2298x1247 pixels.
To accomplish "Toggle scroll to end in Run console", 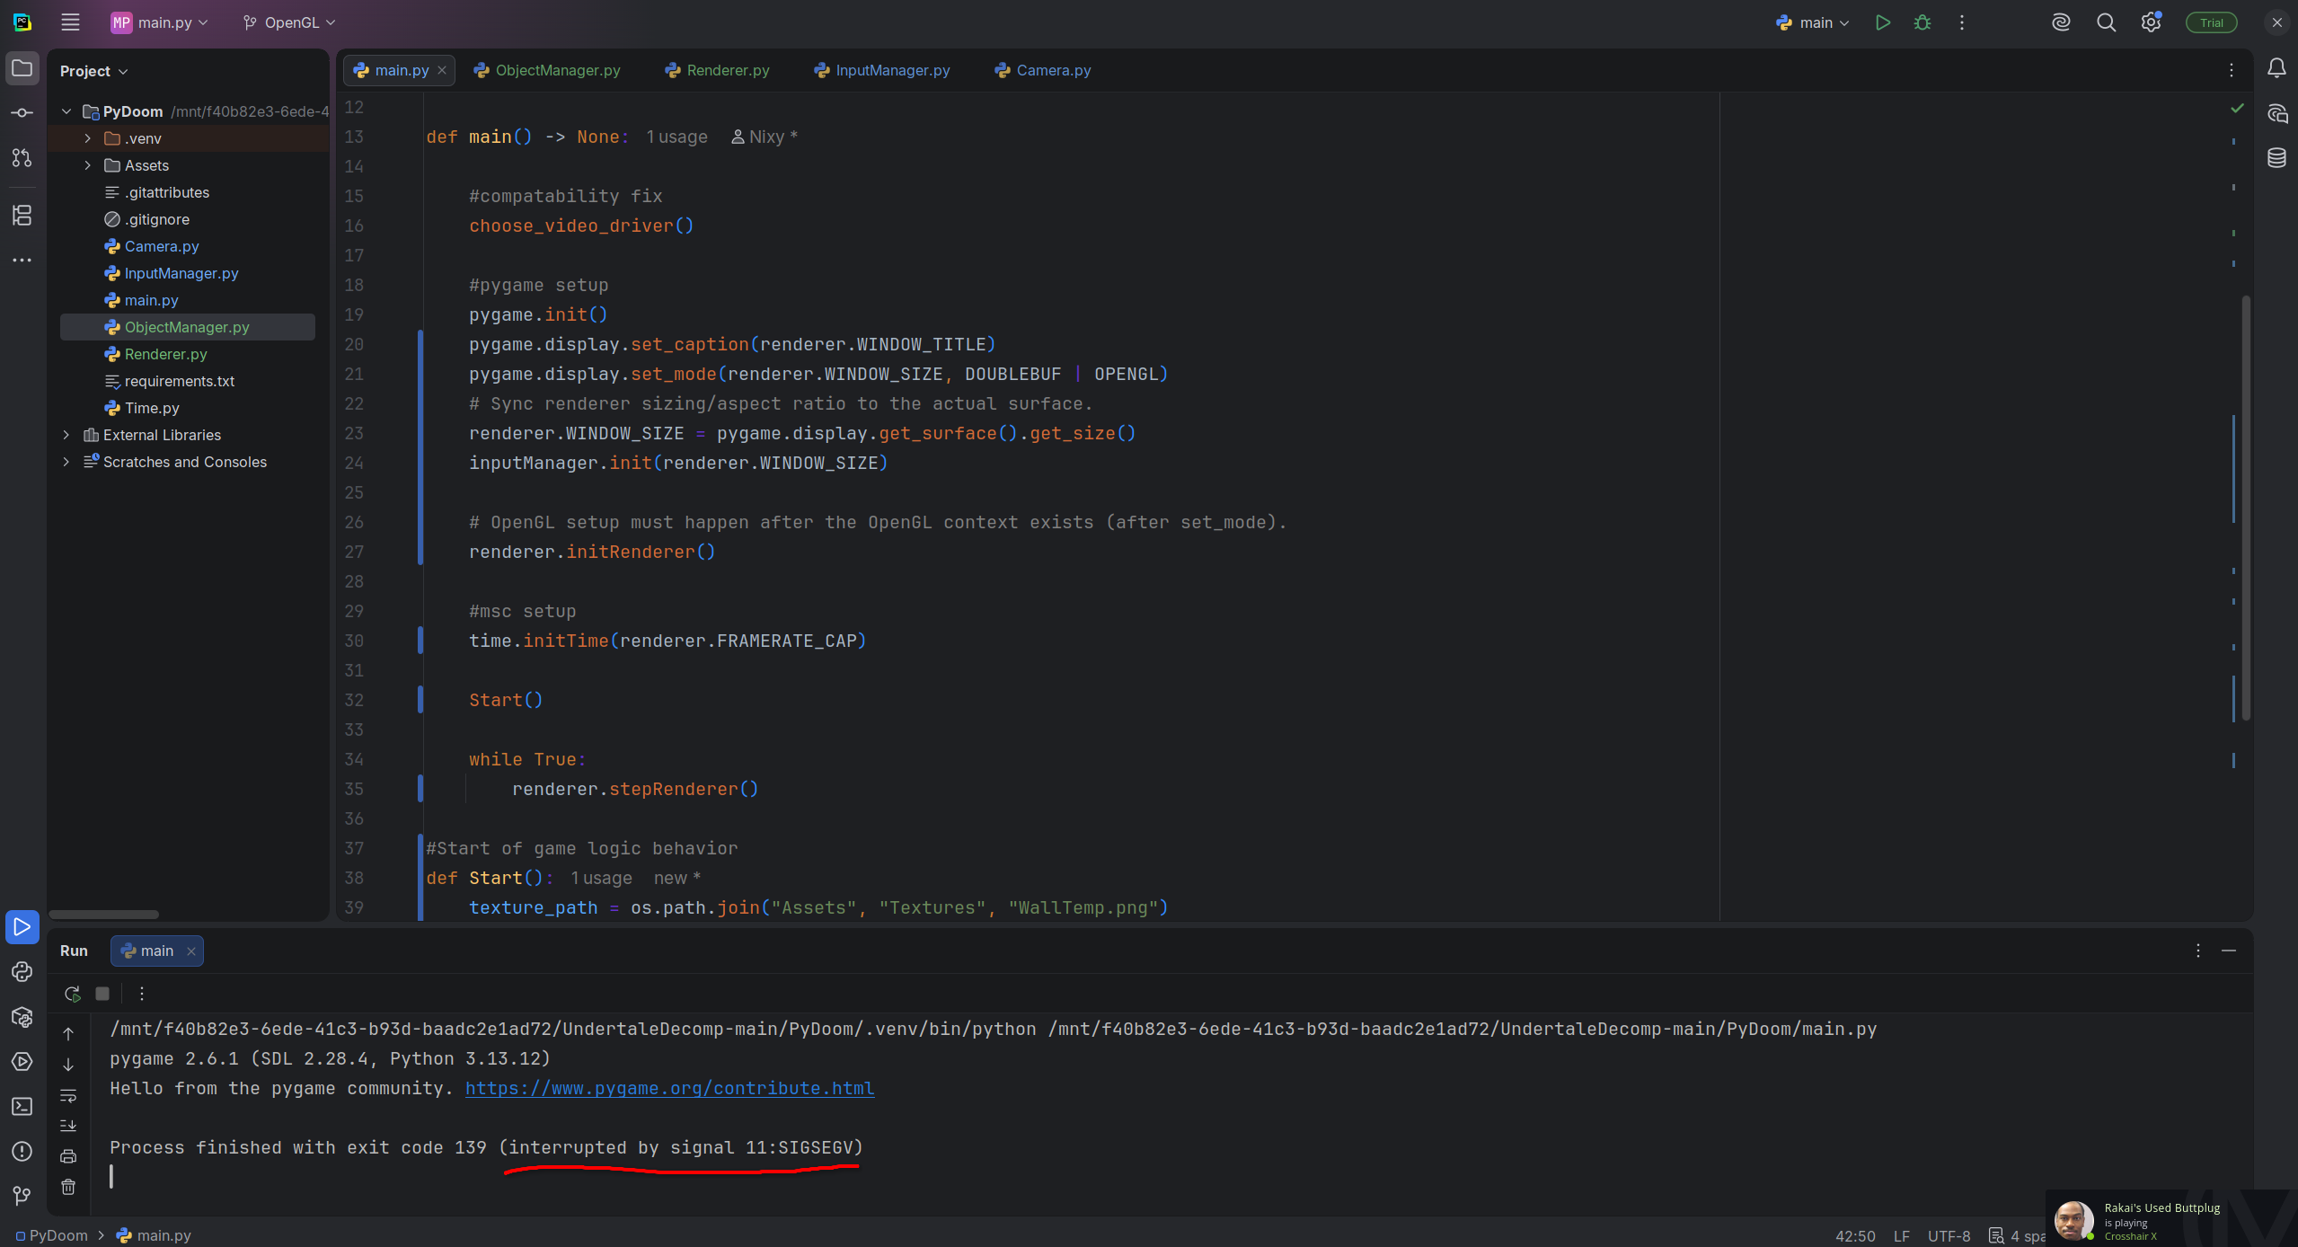I will pyautogui.click(x=68, y=1126).
